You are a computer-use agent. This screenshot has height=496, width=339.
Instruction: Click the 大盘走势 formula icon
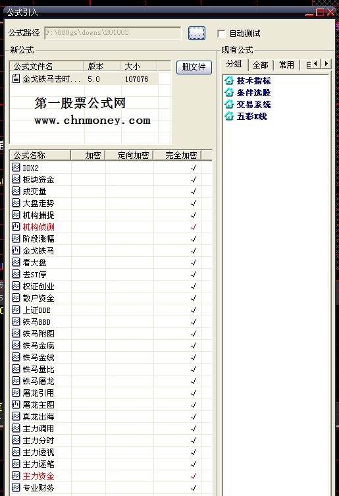[x=16, y=203]
